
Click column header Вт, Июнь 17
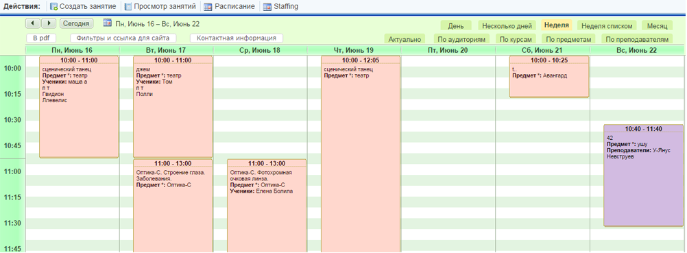[167, 50]
